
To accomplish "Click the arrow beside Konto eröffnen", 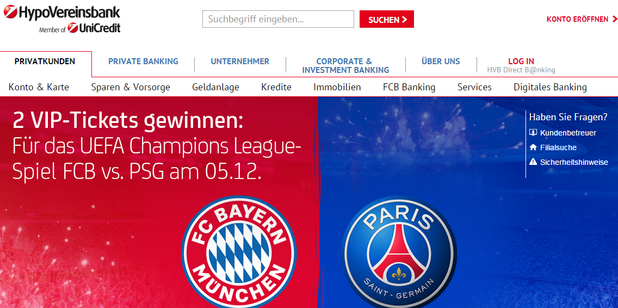I will click(614, 19).
